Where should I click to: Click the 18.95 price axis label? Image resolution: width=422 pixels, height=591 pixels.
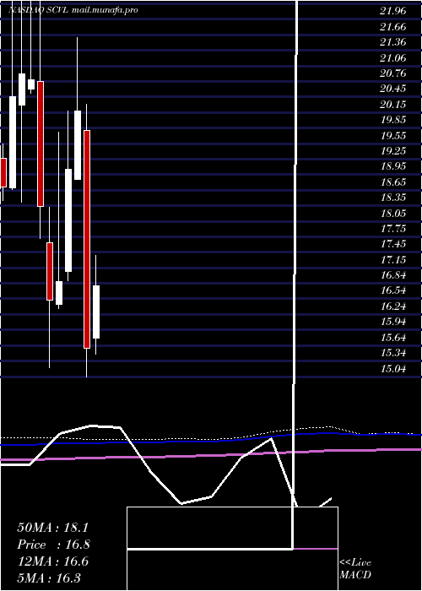pyautogui.click(x=393, y=166)
